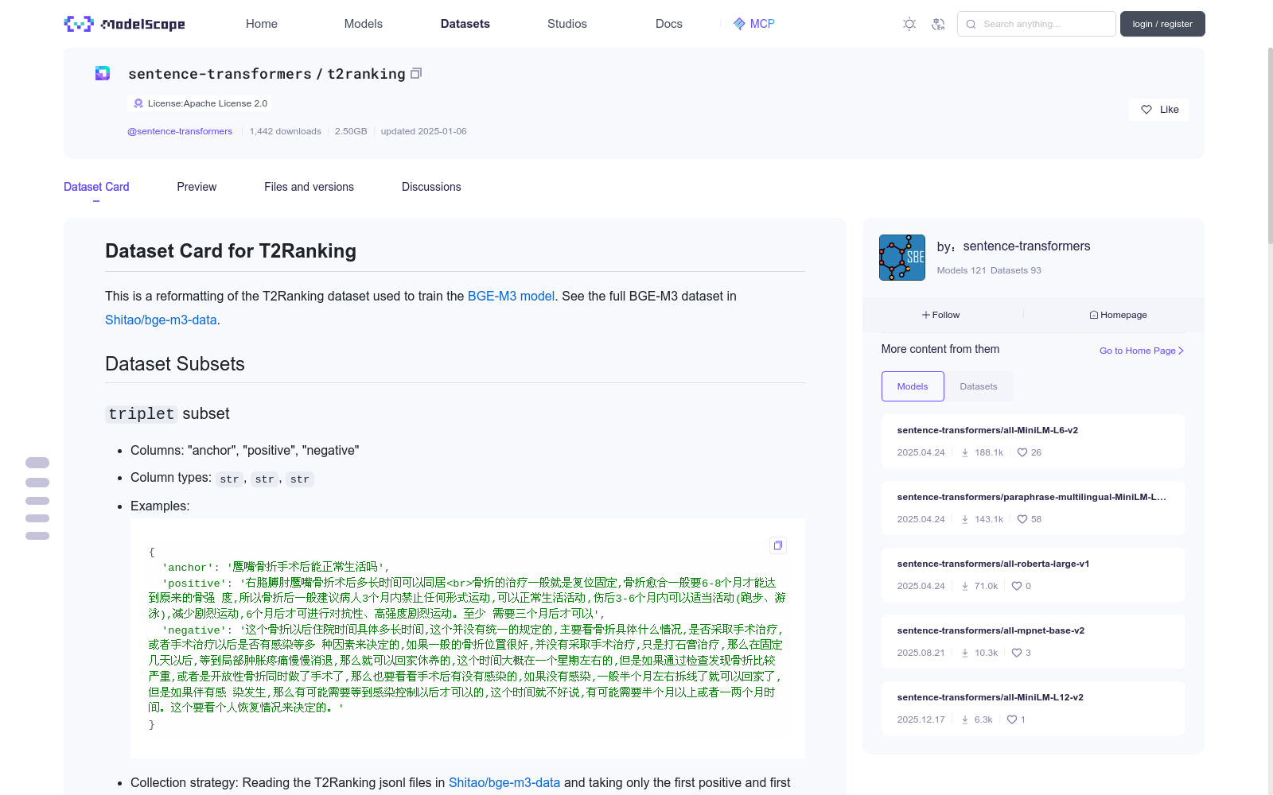Toggle light/dark theme sun icon
Image resolution: width=1273 pixels, height=795 pixels.
tap(909, 24)
